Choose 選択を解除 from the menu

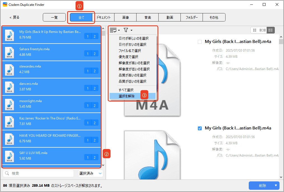pyautogui.click(x=126, y=96)
